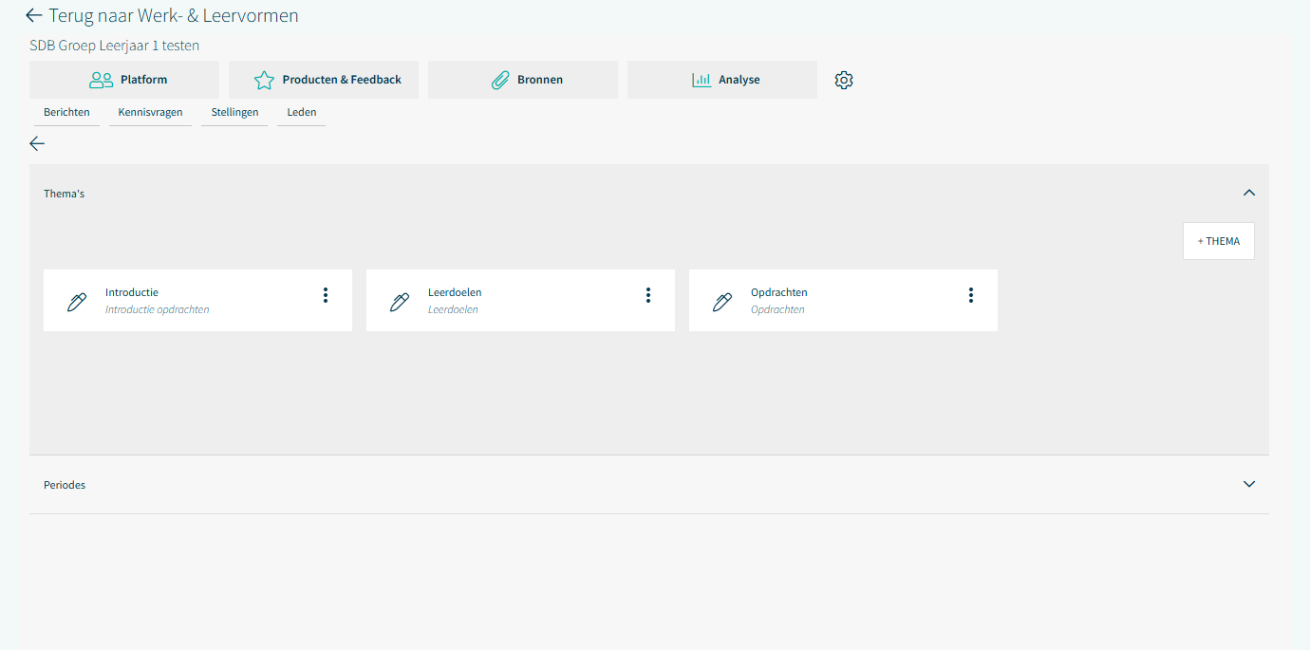Screen dimensions: 1310x650
Task: Click pencil icon on Leerdoelen card
Action: point(400,302)
